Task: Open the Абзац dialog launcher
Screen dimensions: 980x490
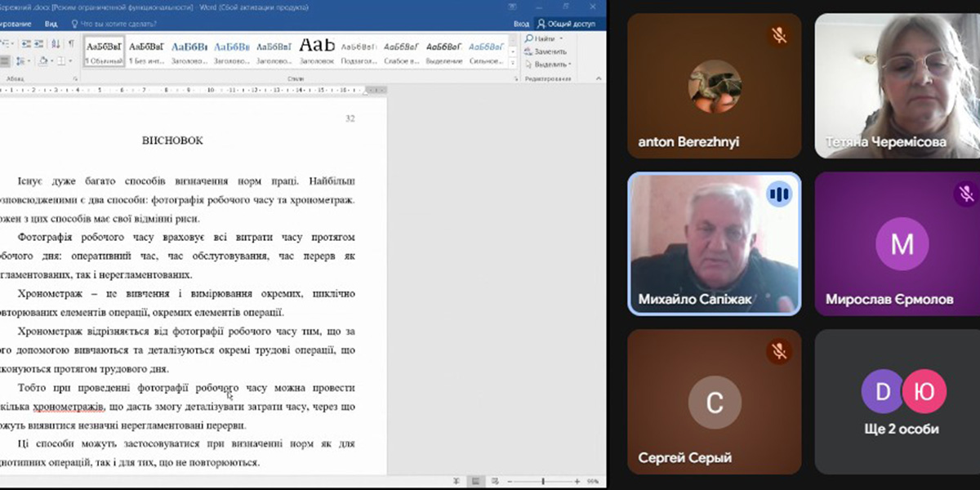Action: 75,79
